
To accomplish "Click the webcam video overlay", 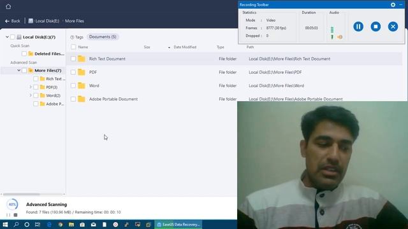I will 323,165.
